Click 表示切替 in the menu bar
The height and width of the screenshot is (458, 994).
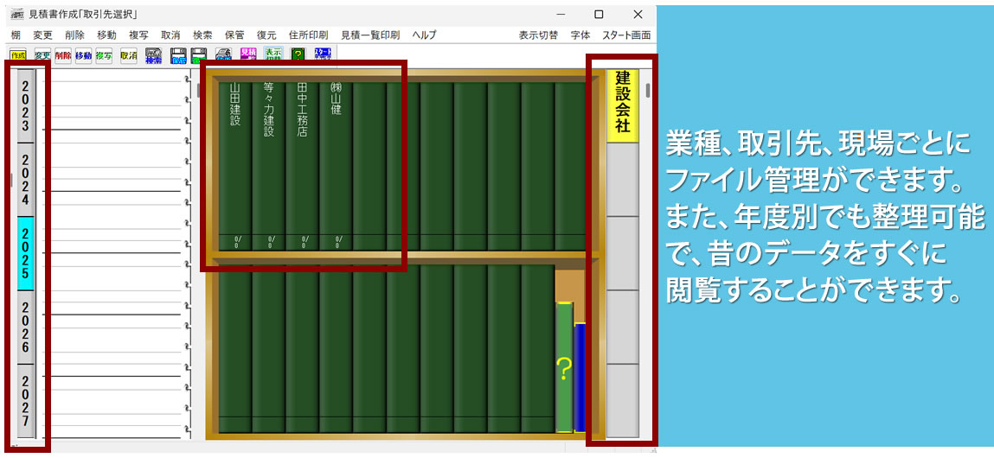[538, 35]
